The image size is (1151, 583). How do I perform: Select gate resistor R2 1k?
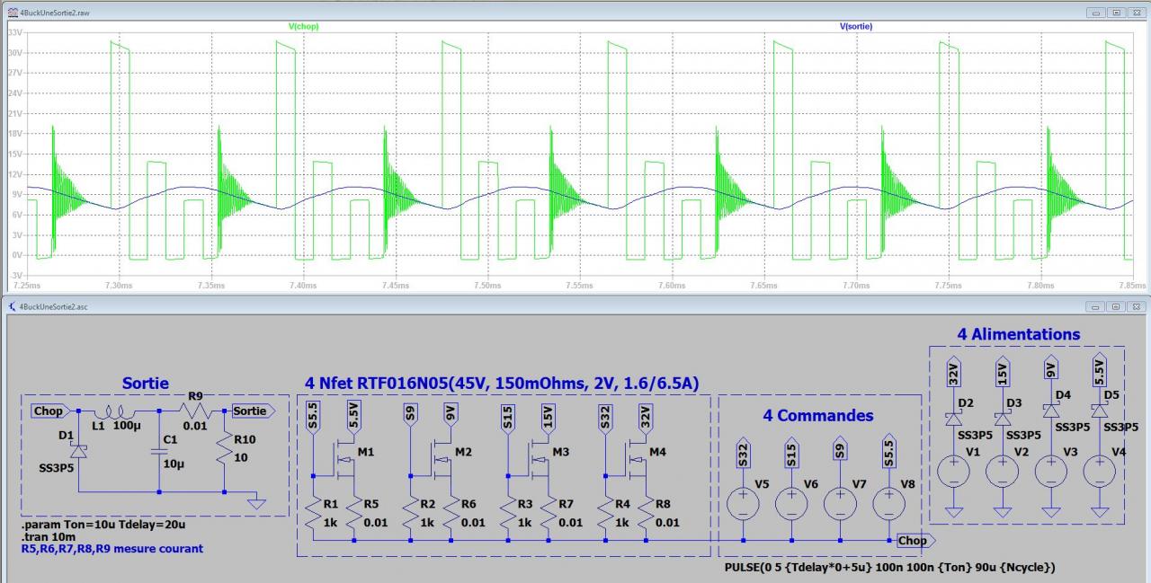(409, 512)
